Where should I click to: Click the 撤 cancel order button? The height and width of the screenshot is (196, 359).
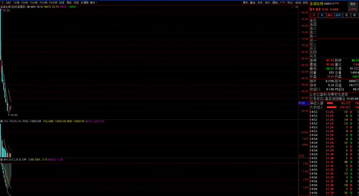click(354, 15)
